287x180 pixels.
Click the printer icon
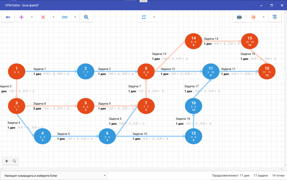[239, 17]
